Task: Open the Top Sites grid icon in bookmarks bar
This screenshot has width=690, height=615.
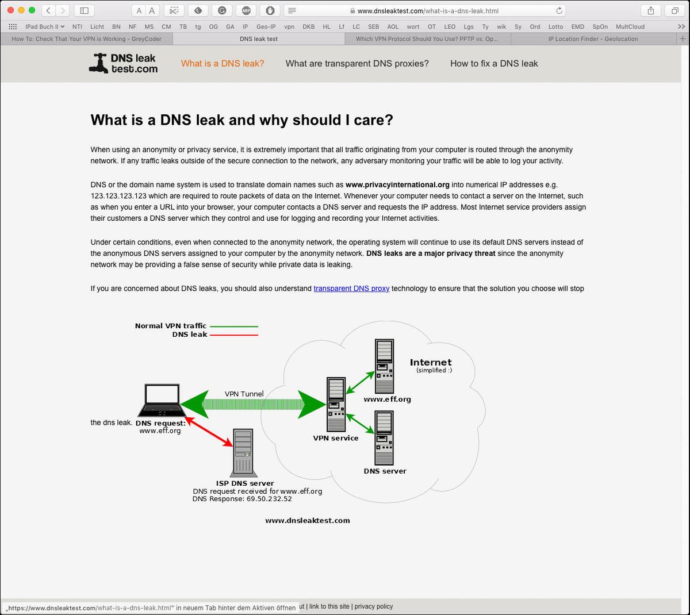Action: click(x=13, y=26)
